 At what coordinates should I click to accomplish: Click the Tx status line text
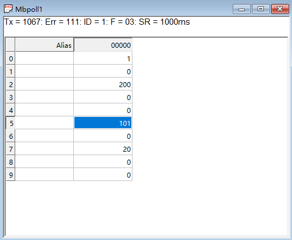(x=97, y=22)
